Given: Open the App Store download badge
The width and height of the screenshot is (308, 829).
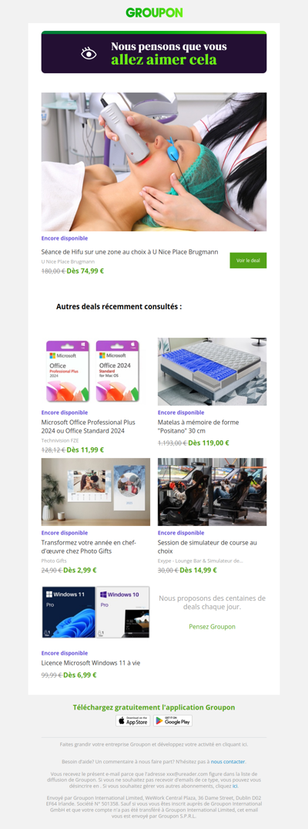Looking at the screenshot, I should click(x=133, y=720).
